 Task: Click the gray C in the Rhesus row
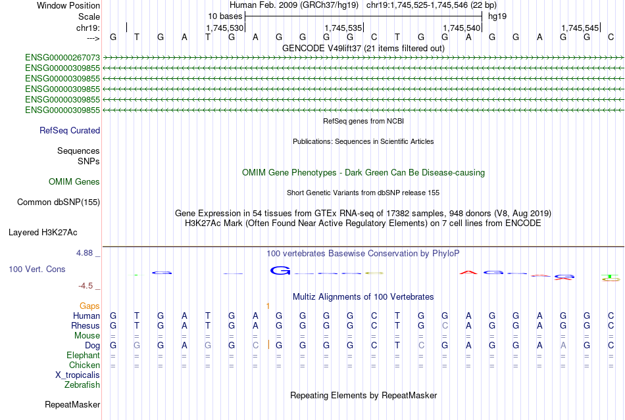coord(445,325)
